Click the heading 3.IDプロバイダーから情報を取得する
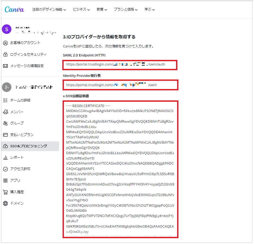Screen dimensions: 254x244 pos(99,37)
